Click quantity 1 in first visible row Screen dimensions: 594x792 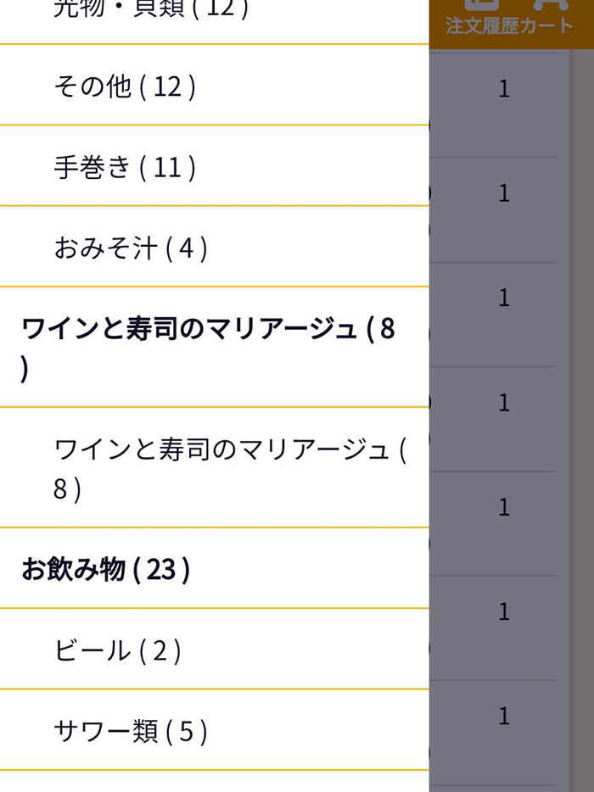pyautogui.click(x=504, y=89)
